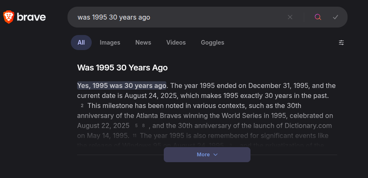The image size is (368, 178).
Task: Expand the answer with More button
Action: 203,155
